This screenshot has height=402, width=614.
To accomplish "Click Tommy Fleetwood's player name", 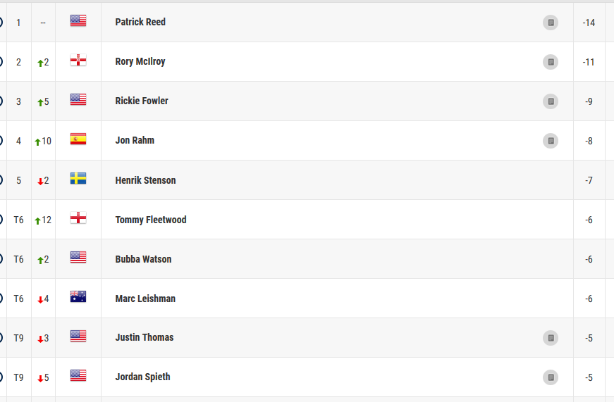I will click(x=151, y=220).
